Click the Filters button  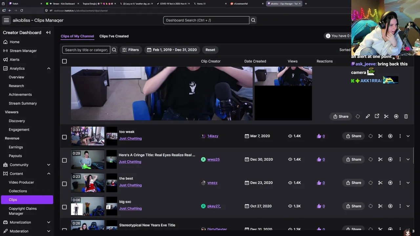tap(130, 50)
